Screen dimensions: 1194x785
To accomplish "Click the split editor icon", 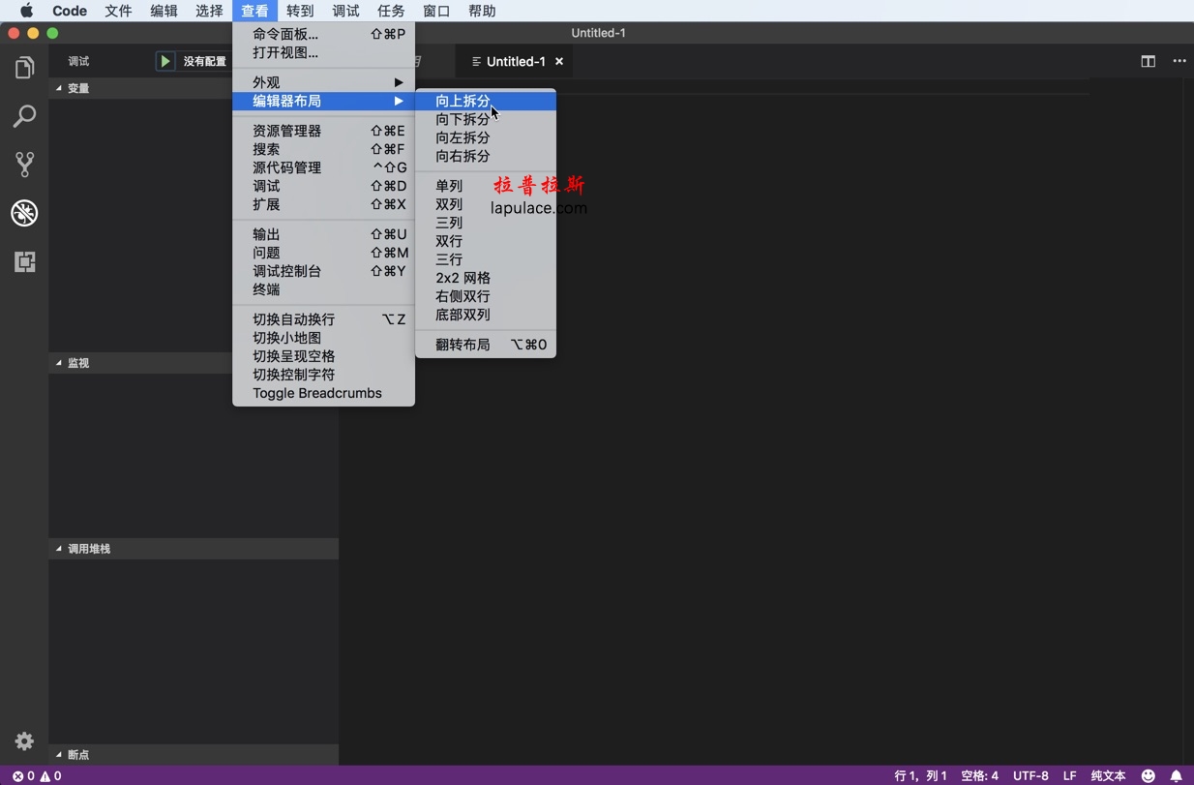I will 1148,61.
